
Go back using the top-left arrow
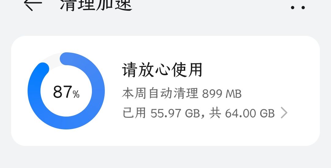tap(33, 4)
